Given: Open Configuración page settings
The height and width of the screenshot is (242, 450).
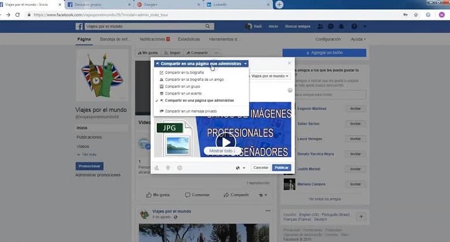Looking at the screenshot, I should pos(328,39).
